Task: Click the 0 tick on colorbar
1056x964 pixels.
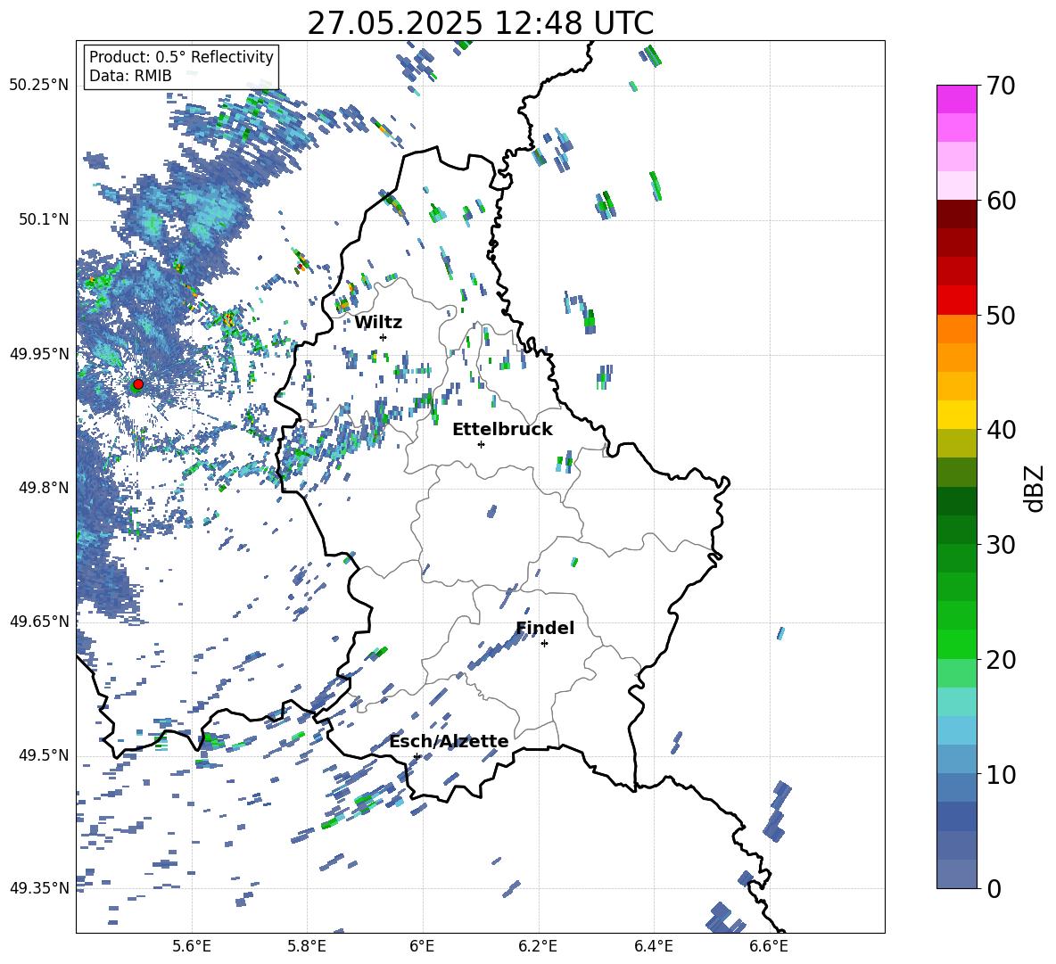Action: coord(994,888)
